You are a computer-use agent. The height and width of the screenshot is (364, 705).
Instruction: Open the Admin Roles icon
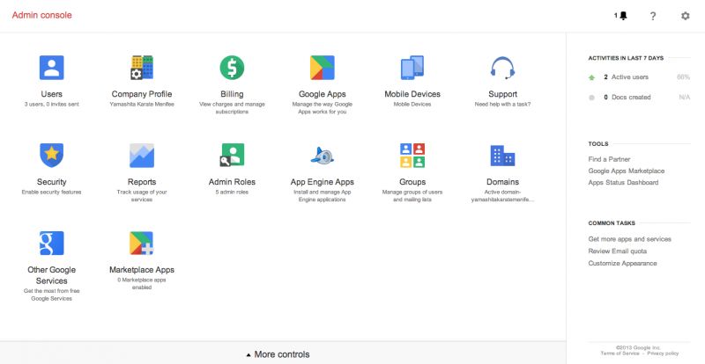tap(232, 156)
